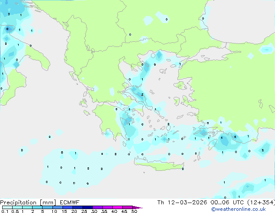Click the '10' legend scale value

[x=54, y=211]
